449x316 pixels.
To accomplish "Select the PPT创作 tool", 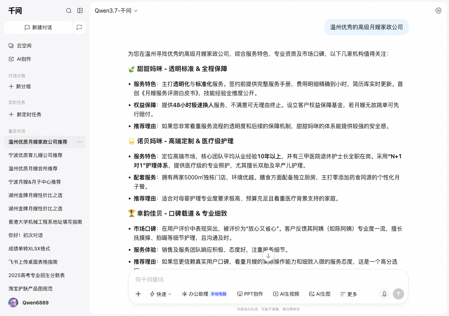I will 250,294.
